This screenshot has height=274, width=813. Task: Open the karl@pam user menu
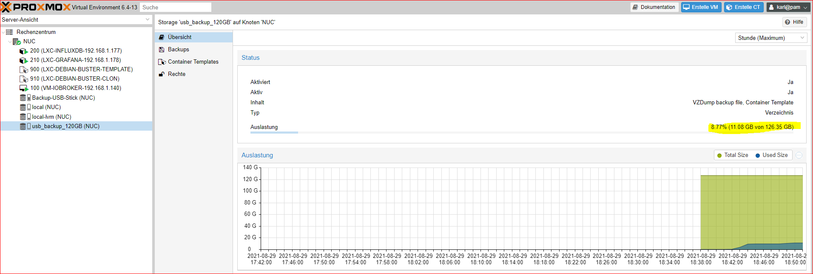click(789, 7)
